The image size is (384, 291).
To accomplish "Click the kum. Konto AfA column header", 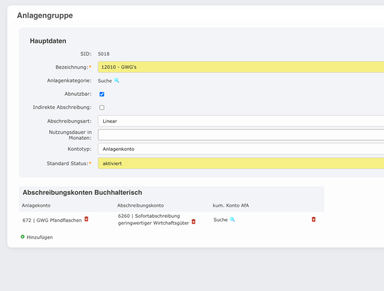I will coord(231,206).
